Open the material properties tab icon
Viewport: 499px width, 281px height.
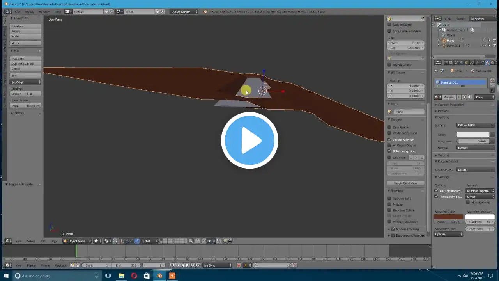(487, 62)
